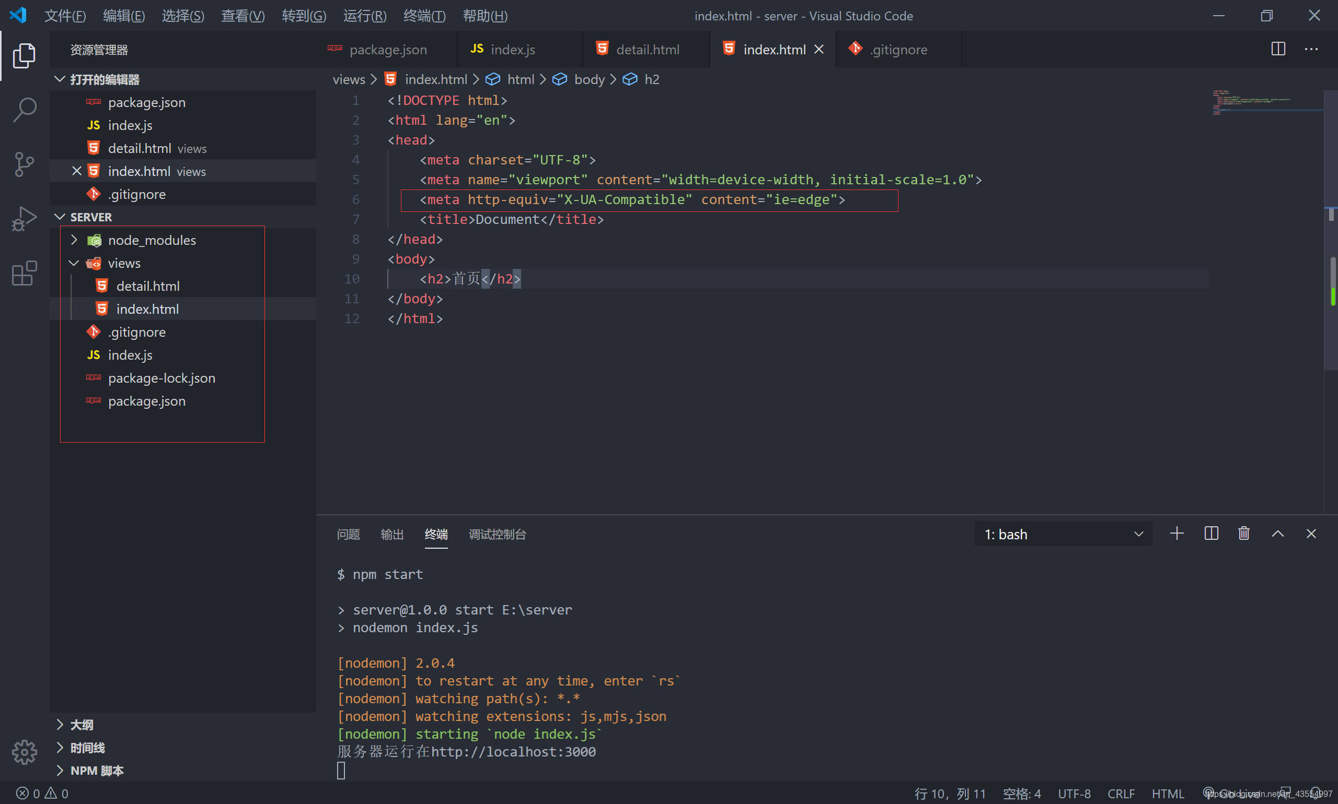Open editor More Actions ellipsis menu

1311,49
